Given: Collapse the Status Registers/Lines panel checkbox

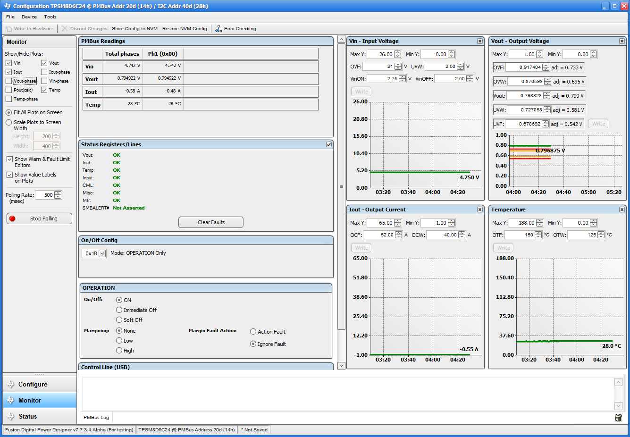Looking at the screenshot, I should pos(329,144).
